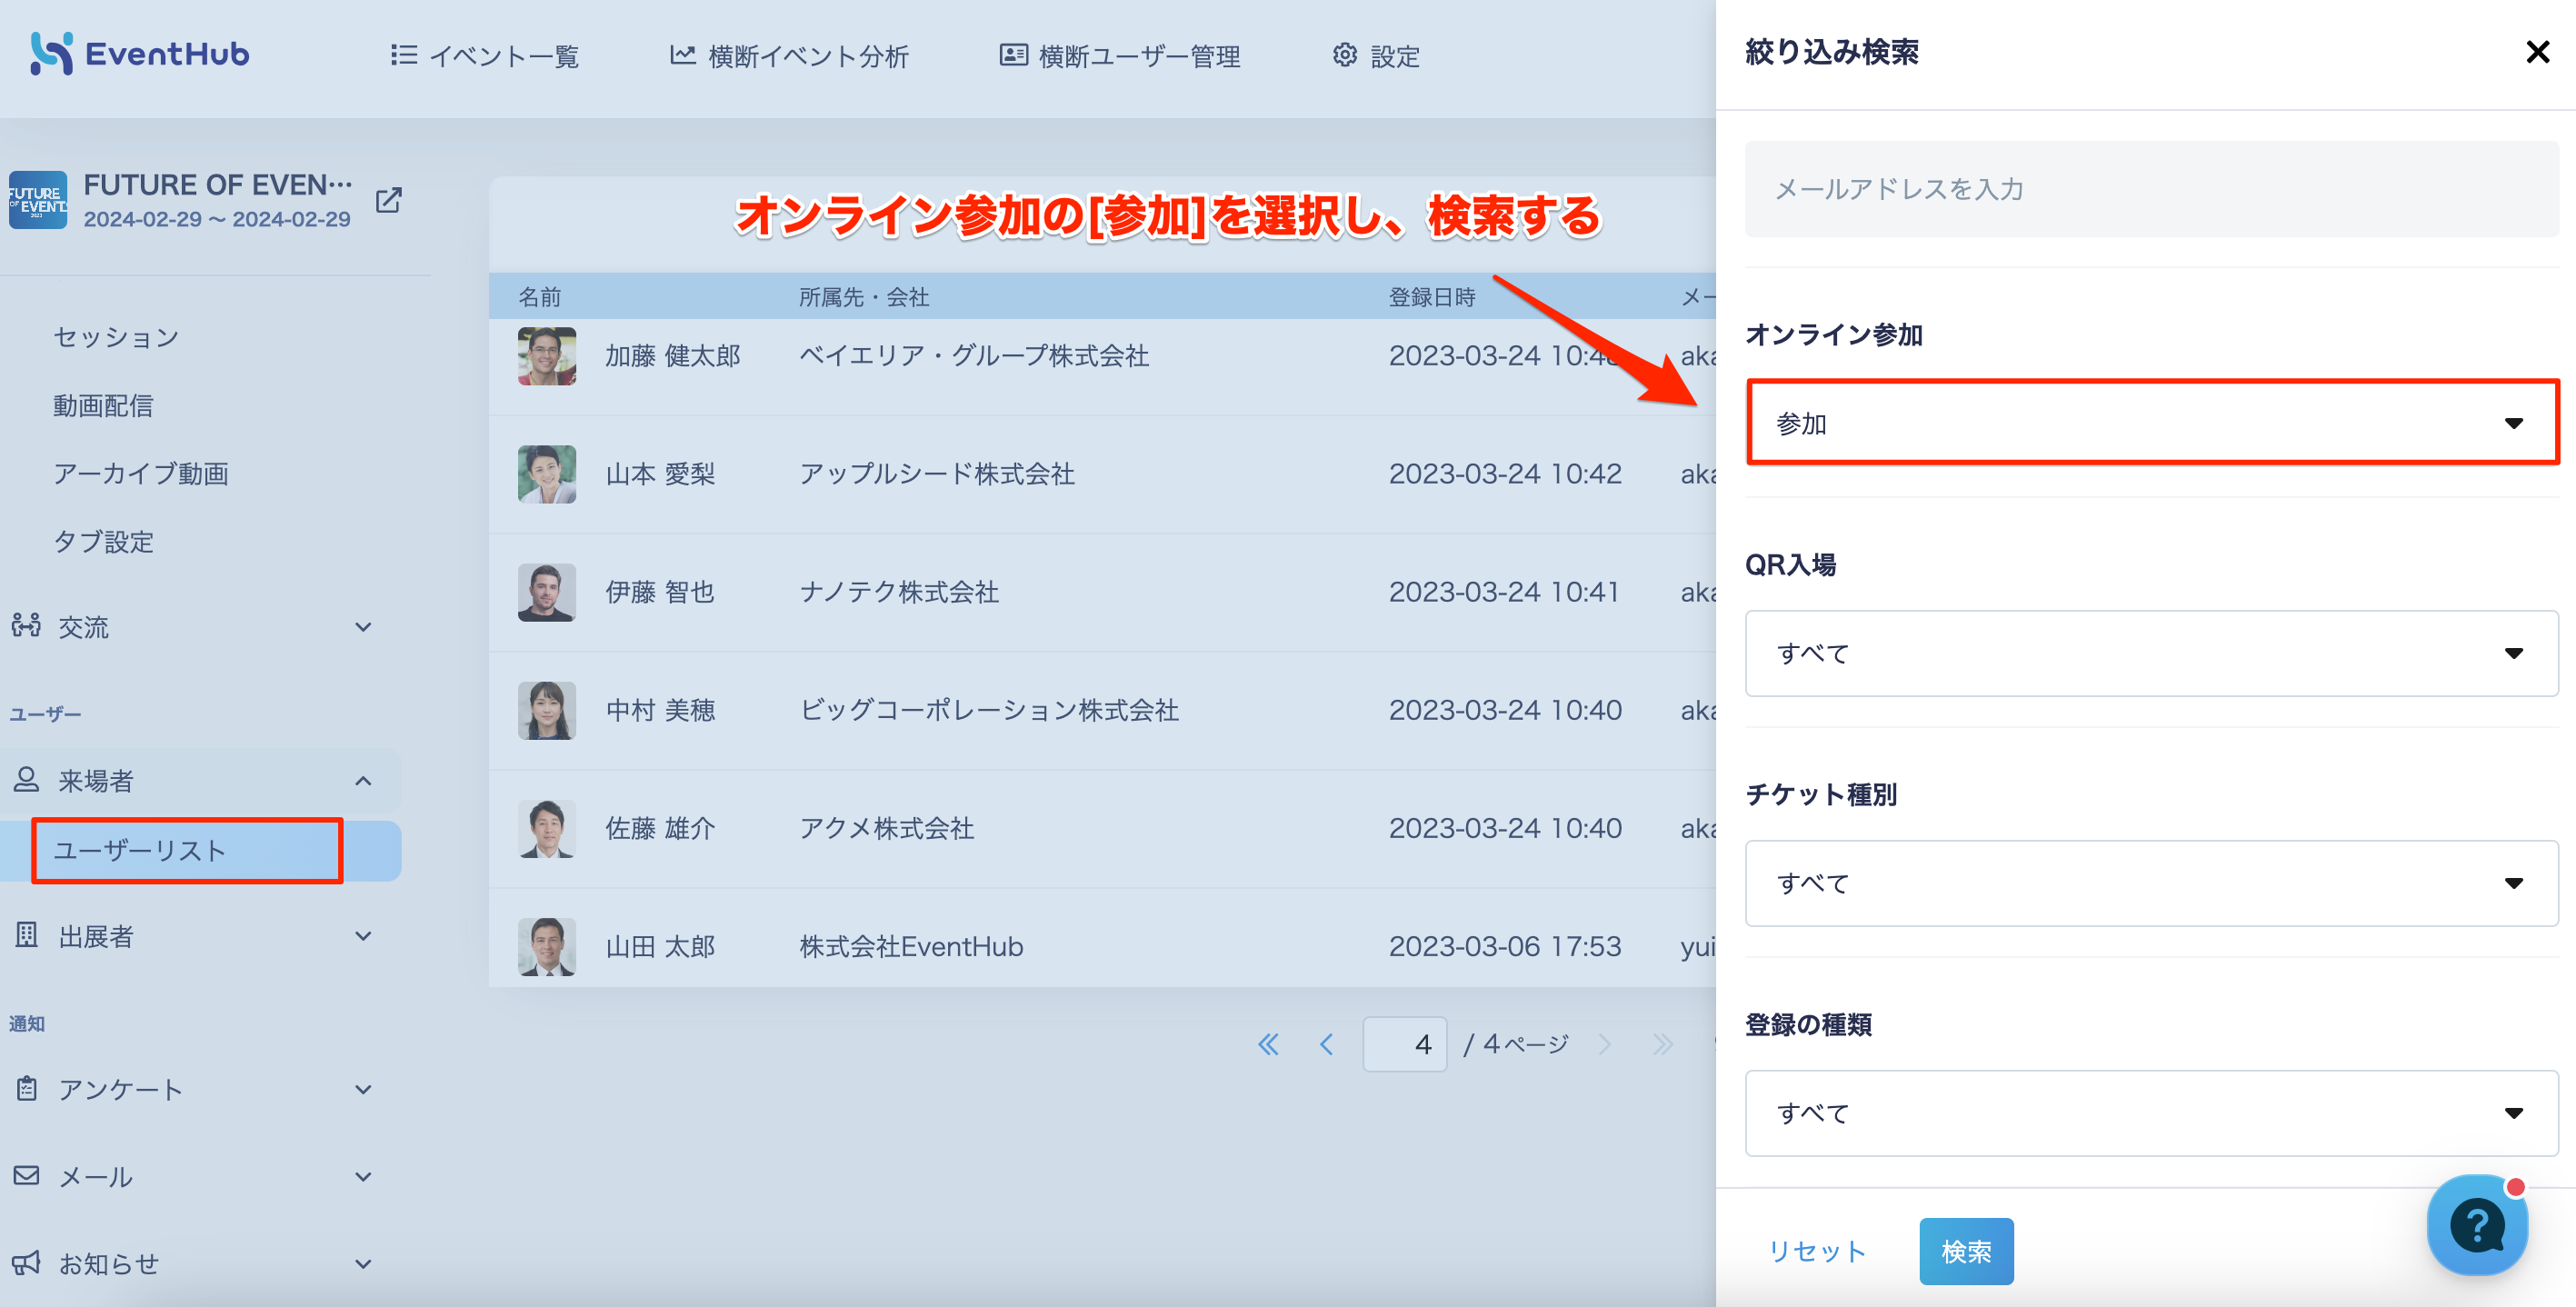The width and height of the screenshot is (2576, 1307).
Task: Click company アップルシード株式会社
Action: coord(937,474)
